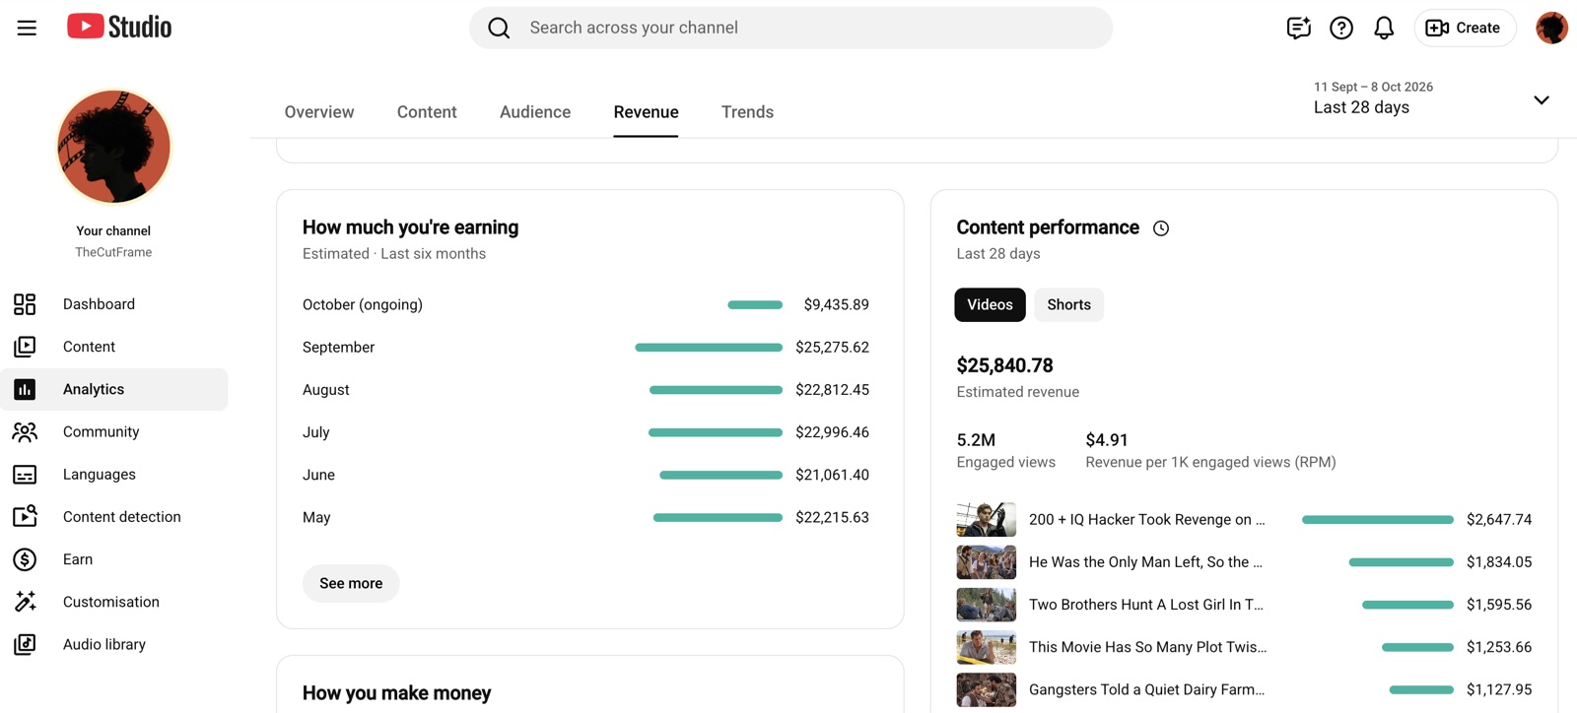Open thumbnail of 200 + IQ Hacker video

tap(986, 519)
